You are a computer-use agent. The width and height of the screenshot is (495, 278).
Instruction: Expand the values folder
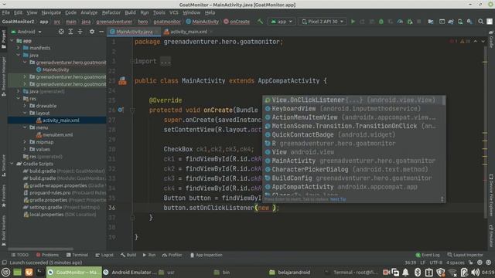[x=25, y=149]
